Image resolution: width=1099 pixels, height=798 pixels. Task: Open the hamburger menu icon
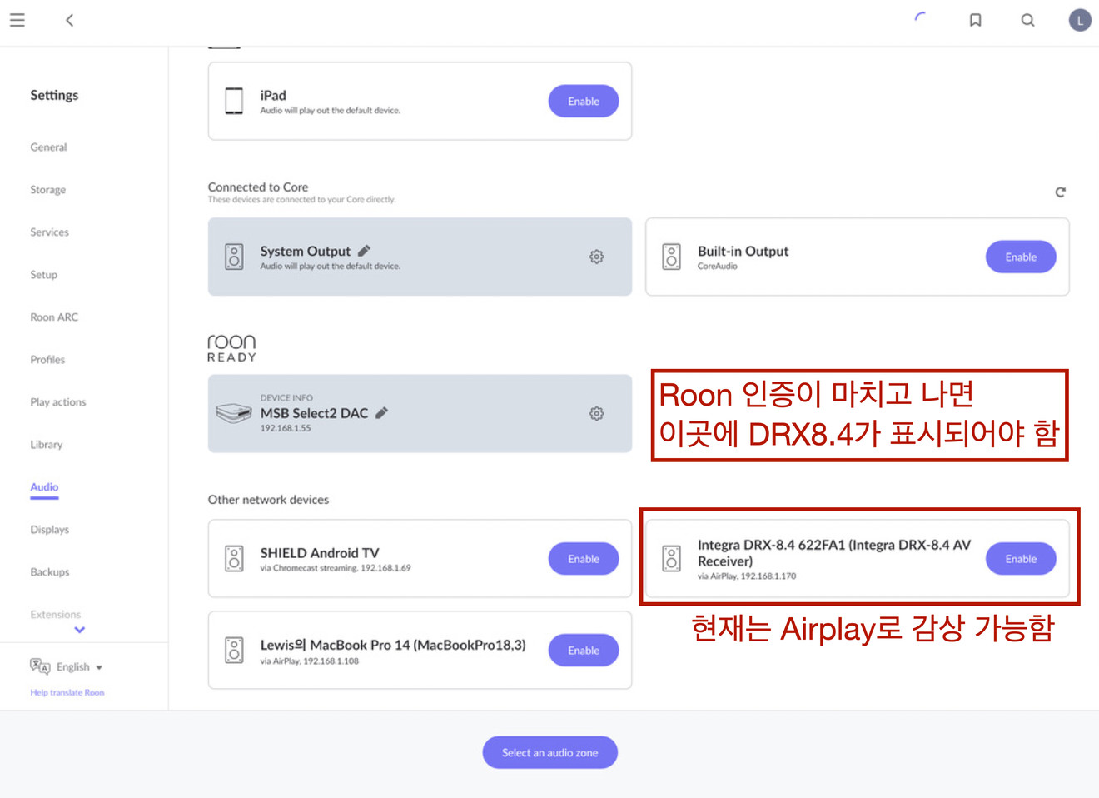[17, 20]
